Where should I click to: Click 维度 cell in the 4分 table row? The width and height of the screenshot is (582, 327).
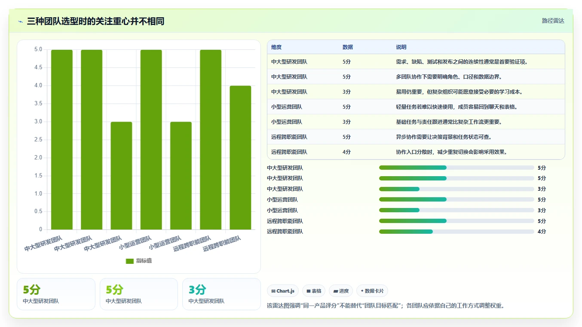tap(289, 152)
